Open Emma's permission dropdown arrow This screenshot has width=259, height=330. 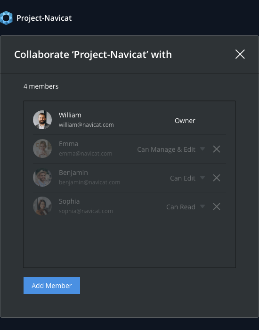click(x=202, y=149)
